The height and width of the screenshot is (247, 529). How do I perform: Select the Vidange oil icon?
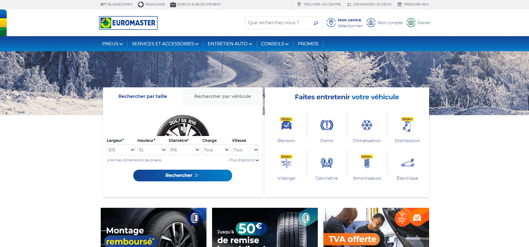[286, 162]
